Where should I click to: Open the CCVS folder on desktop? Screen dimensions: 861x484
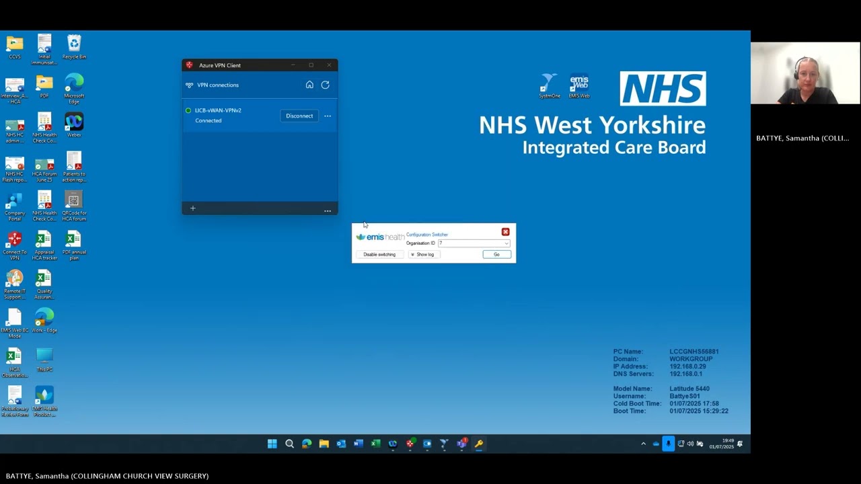[x=15, y=47]
